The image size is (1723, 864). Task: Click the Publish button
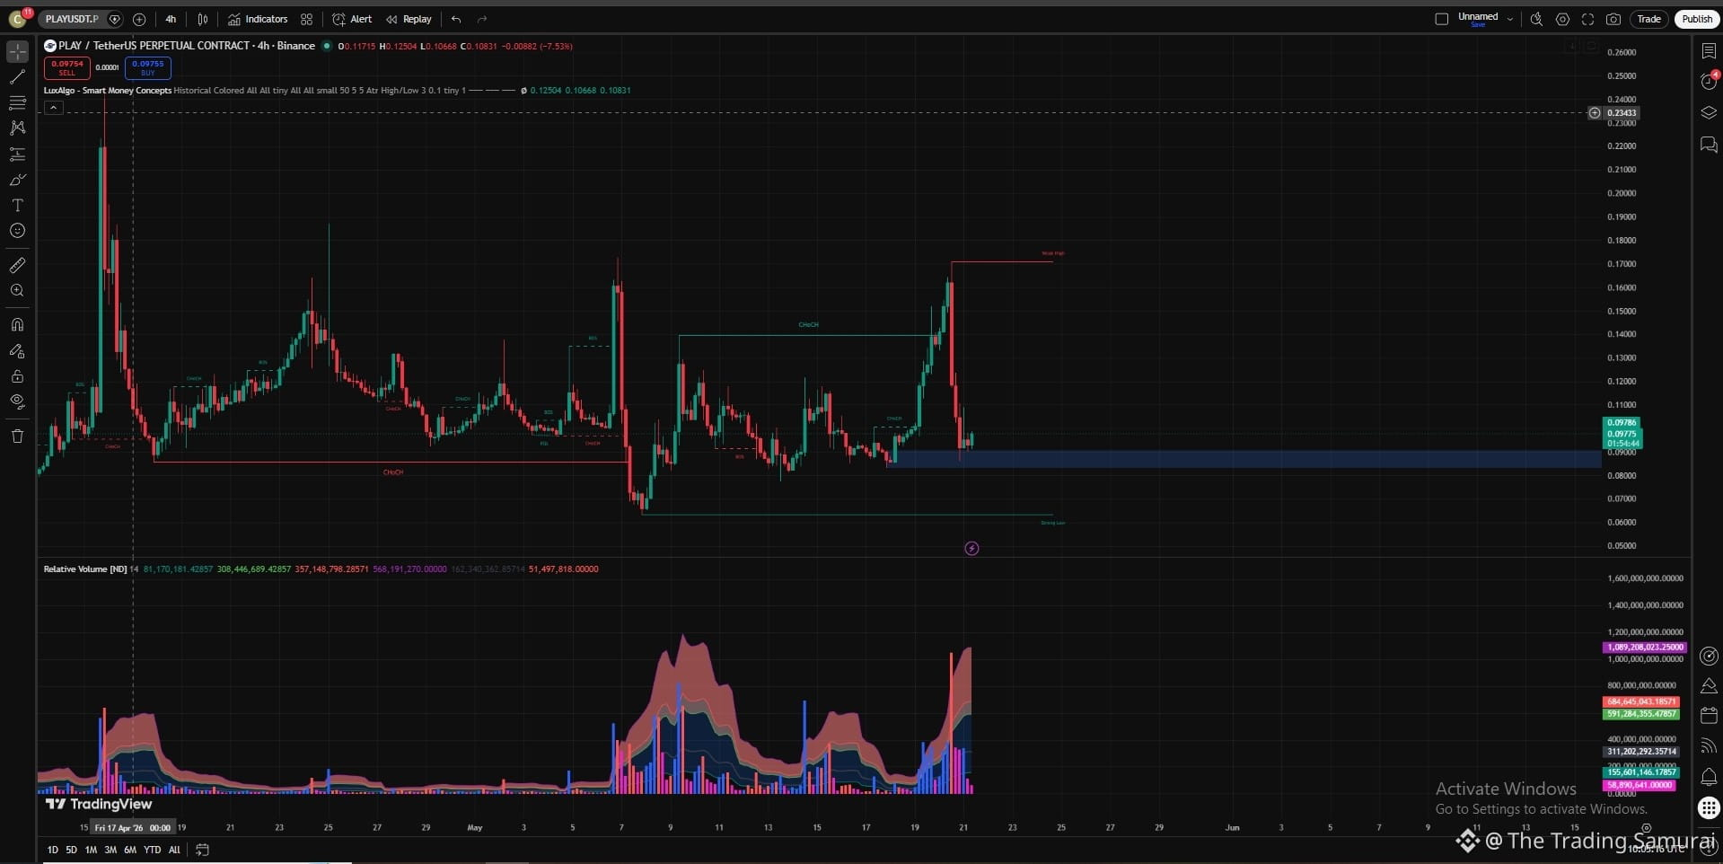pyautogui.click(x=1696, y=19)
